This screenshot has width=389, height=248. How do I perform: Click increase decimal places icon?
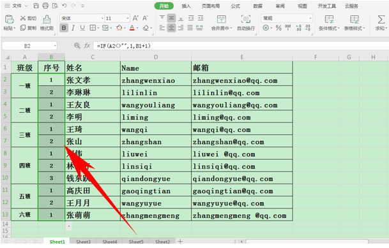pos(299,27)
